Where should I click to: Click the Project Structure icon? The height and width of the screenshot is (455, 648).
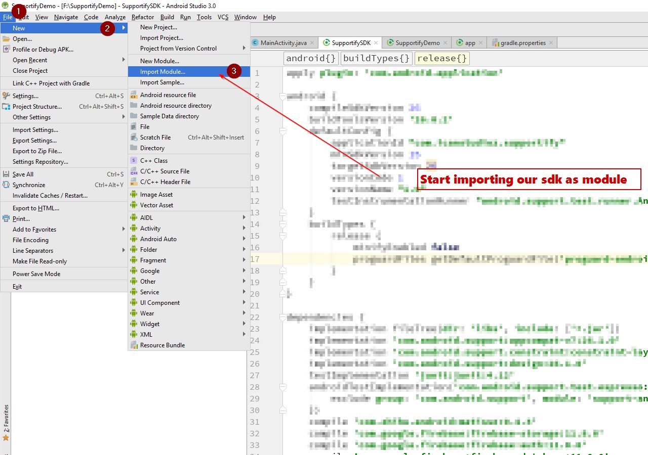(x=6, y=107)
